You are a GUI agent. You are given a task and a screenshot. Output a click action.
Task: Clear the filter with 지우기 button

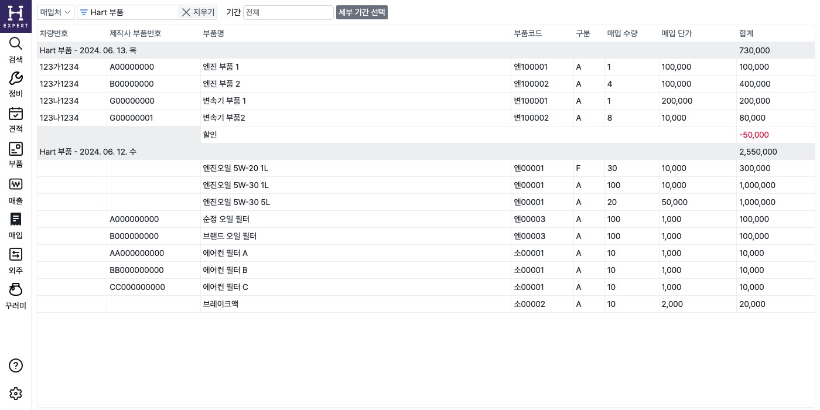198,12
